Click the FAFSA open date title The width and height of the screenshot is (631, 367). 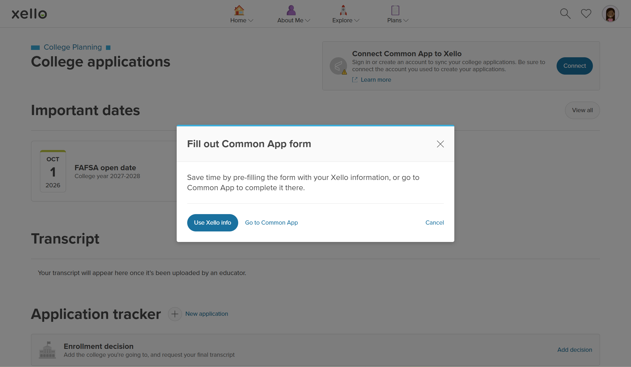pyautogui.click(x=105, y=168)
